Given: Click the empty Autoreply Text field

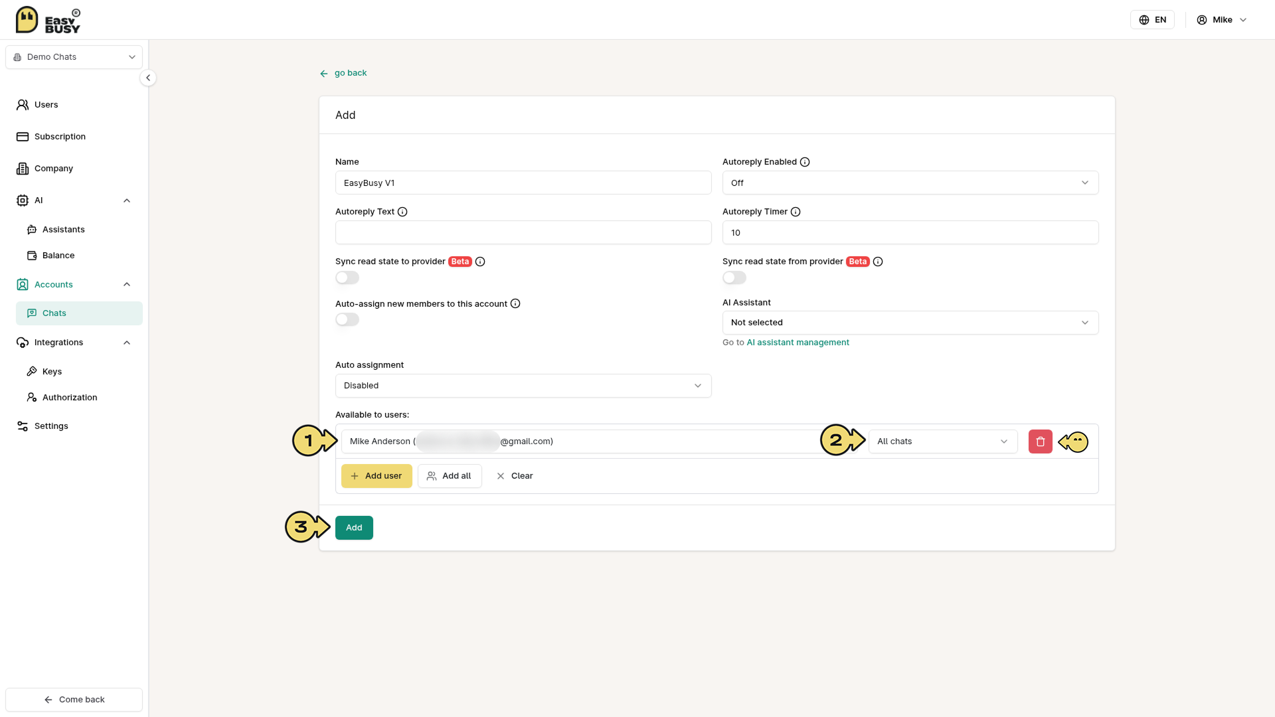Looking at the screenshot, I should [x=523, y=232].
